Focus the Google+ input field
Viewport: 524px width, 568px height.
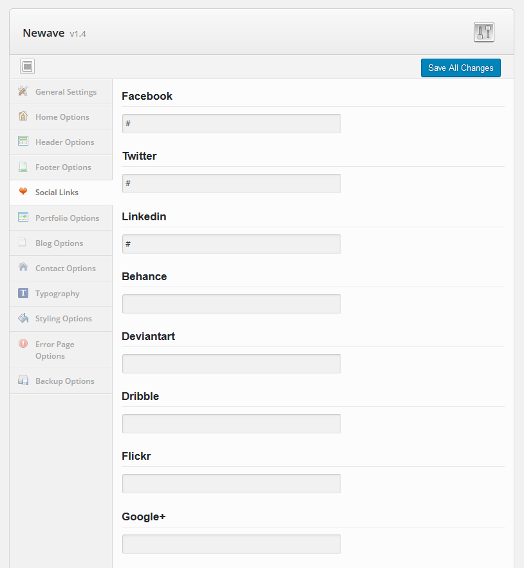pyautogui.click(x=231, y=544)
